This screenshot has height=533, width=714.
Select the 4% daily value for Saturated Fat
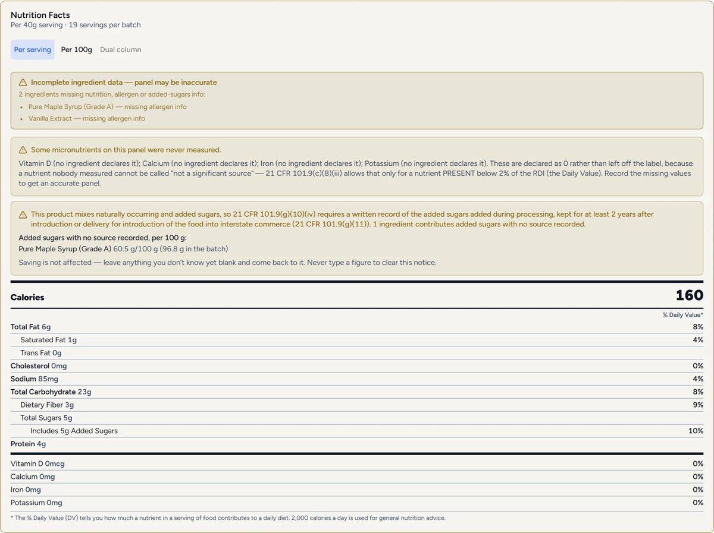coord(698,340)
